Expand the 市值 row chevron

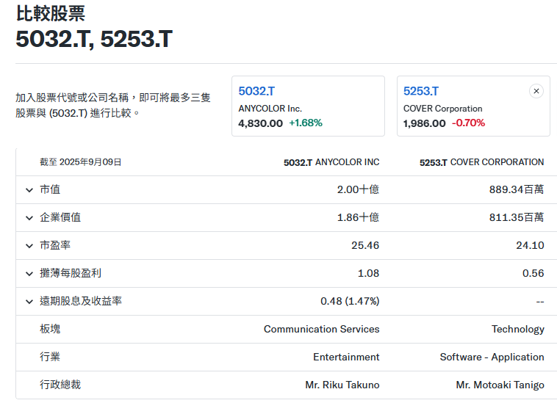29,190
